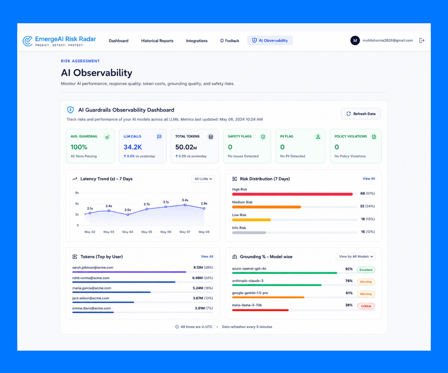Click the May 04 2.0s data point

point(128,214)
